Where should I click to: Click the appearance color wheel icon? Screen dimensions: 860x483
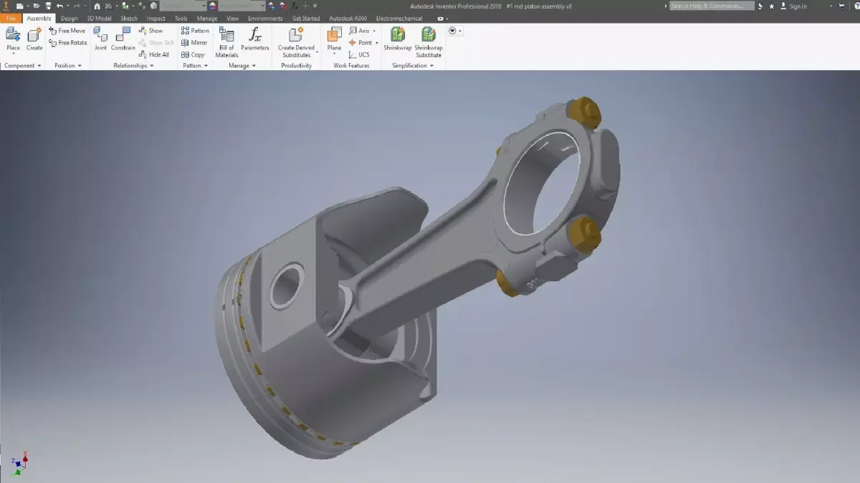211,6
